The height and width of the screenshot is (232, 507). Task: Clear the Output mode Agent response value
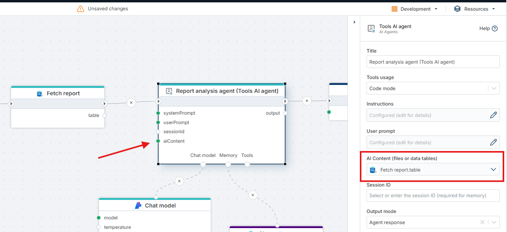[x=483, y=223]
